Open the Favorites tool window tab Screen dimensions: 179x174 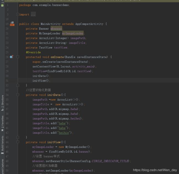pos(2,123)
